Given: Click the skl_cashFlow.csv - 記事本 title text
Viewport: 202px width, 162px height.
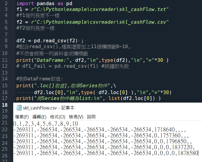Looking at the screenshot, I should [49, 108].
